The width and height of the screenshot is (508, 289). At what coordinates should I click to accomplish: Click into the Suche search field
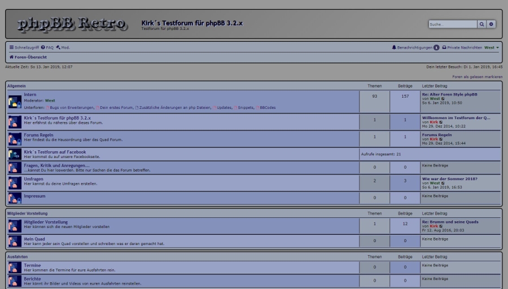[x=453, y=24]
